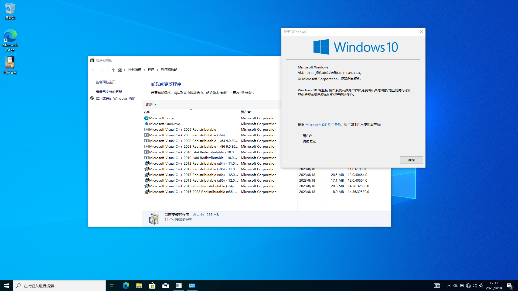518x291 pixels.
Task: Close the About Windows dialog
Action: click(x=421, y=32)
